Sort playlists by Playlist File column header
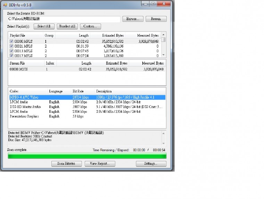264x199 pixels. 26,35
